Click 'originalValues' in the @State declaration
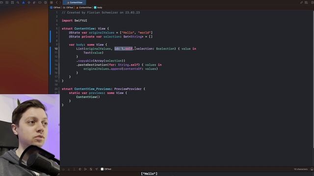Viewport: 314px width, 176px height. pyautogui.click(x=102, y=33)
